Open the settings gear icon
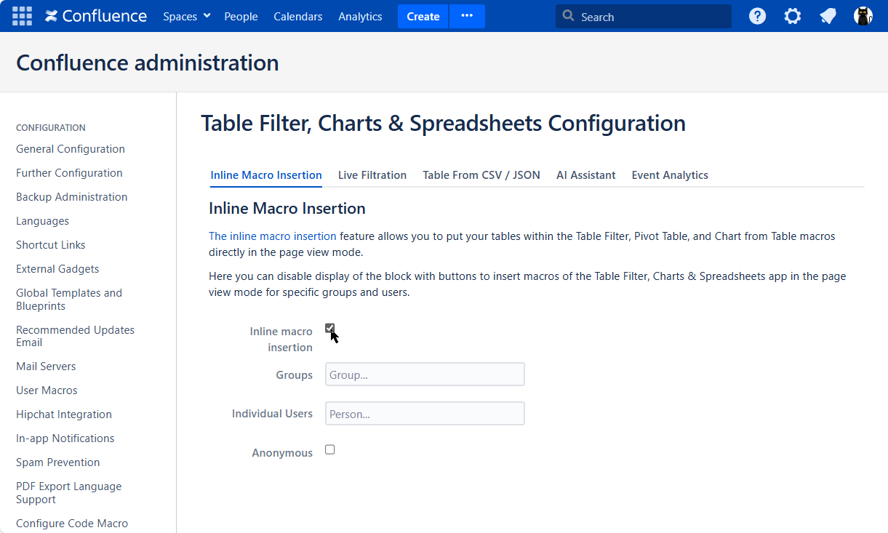Image resolution: width=888 pixels, height=533 pixels. [x=792, y=16]
